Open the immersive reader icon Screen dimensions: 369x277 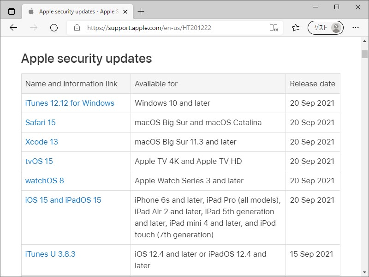point(274,28)
